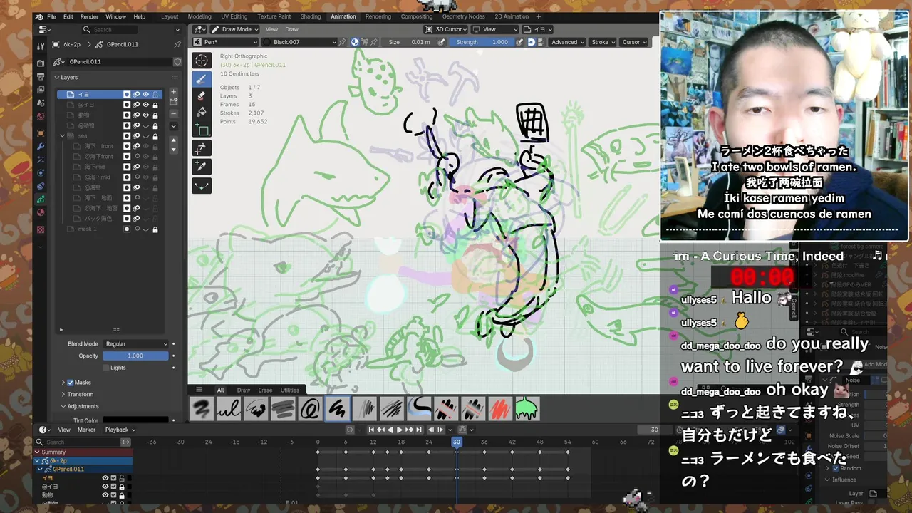Open the Playback dropdown in timeline

[x=120, y=430]
